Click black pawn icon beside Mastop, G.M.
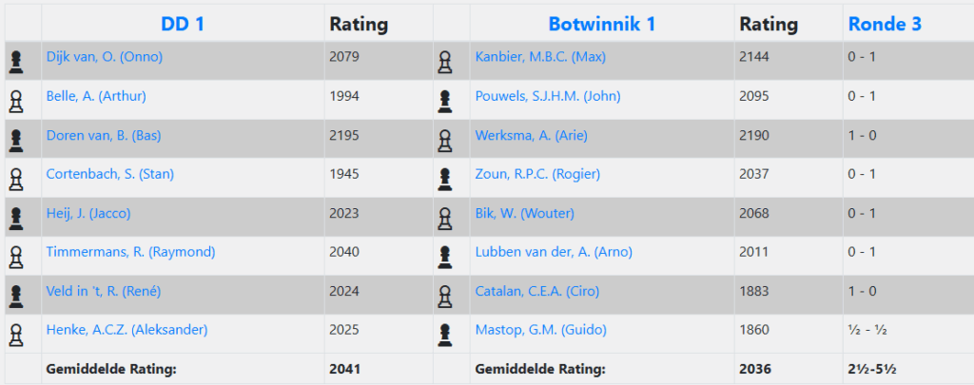Screen dimensions: 974x385 444,335
